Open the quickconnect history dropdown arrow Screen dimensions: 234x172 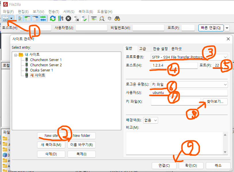[227, 28]
